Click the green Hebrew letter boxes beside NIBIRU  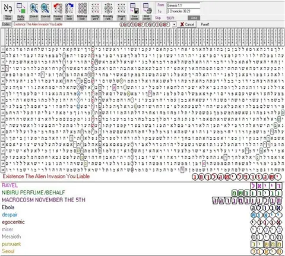click(x=257, y=193)
